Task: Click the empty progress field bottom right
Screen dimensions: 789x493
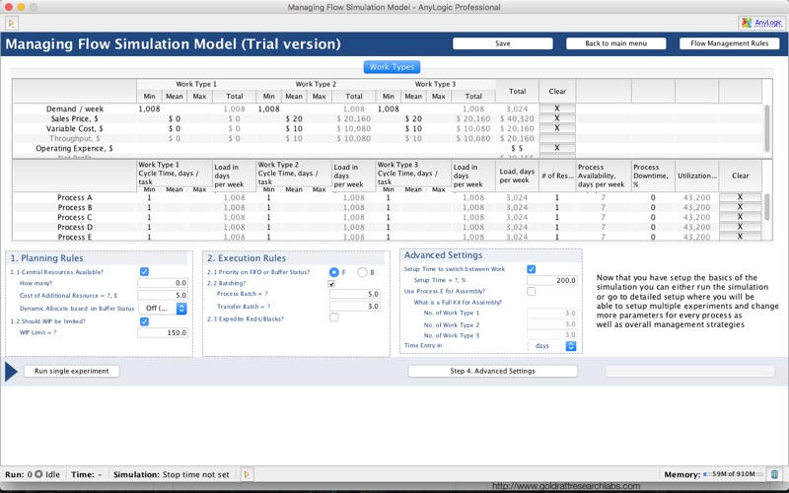Action: point(689,372)
